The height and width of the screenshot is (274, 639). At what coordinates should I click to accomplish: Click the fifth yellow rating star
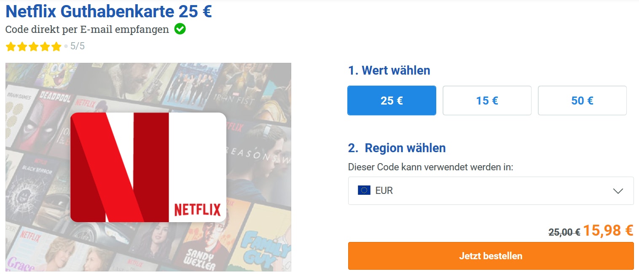pyautogui.click(x=56, y=46)
